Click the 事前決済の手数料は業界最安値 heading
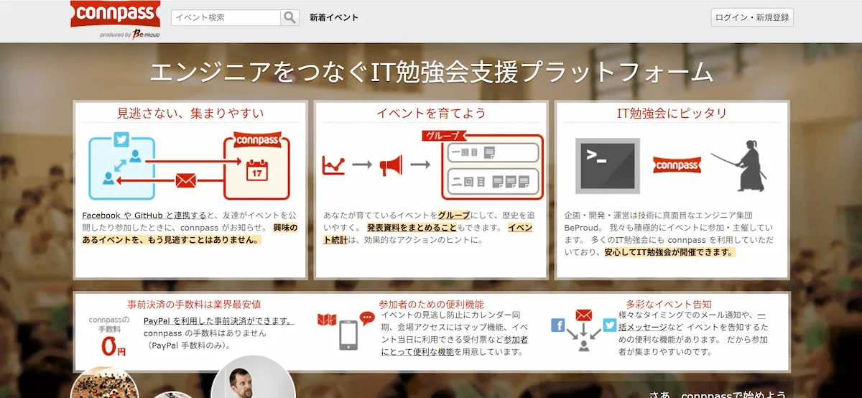Viewport: 862px width, 398px height. [x=194, y=304]
